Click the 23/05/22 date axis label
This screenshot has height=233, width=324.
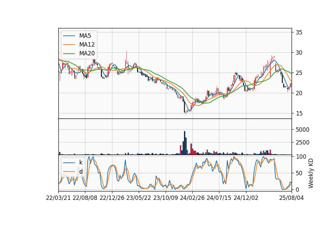139,198
